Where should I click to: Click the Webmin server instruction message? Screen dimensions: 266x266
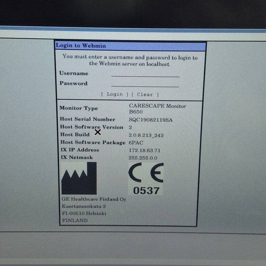click(130, 60)
